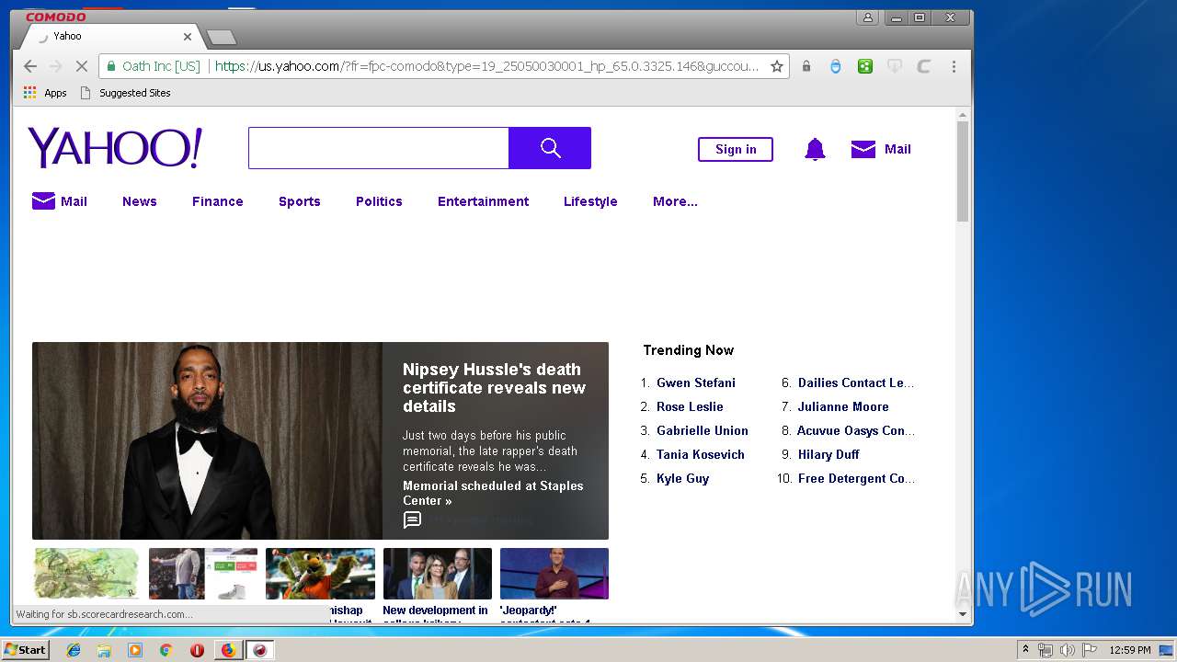
Task: Select the Yahoo browser tab
Action: (110, 37)
